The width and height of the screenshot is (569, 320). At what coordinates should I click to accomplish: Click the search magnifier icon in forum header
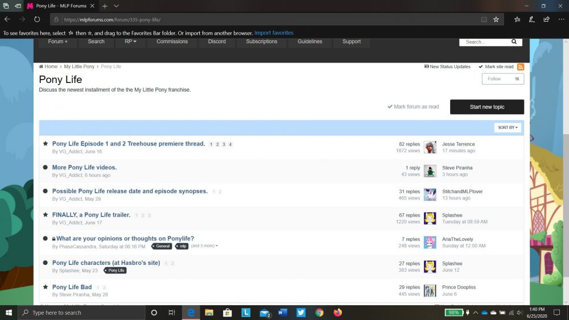click(x=514, y=41)
